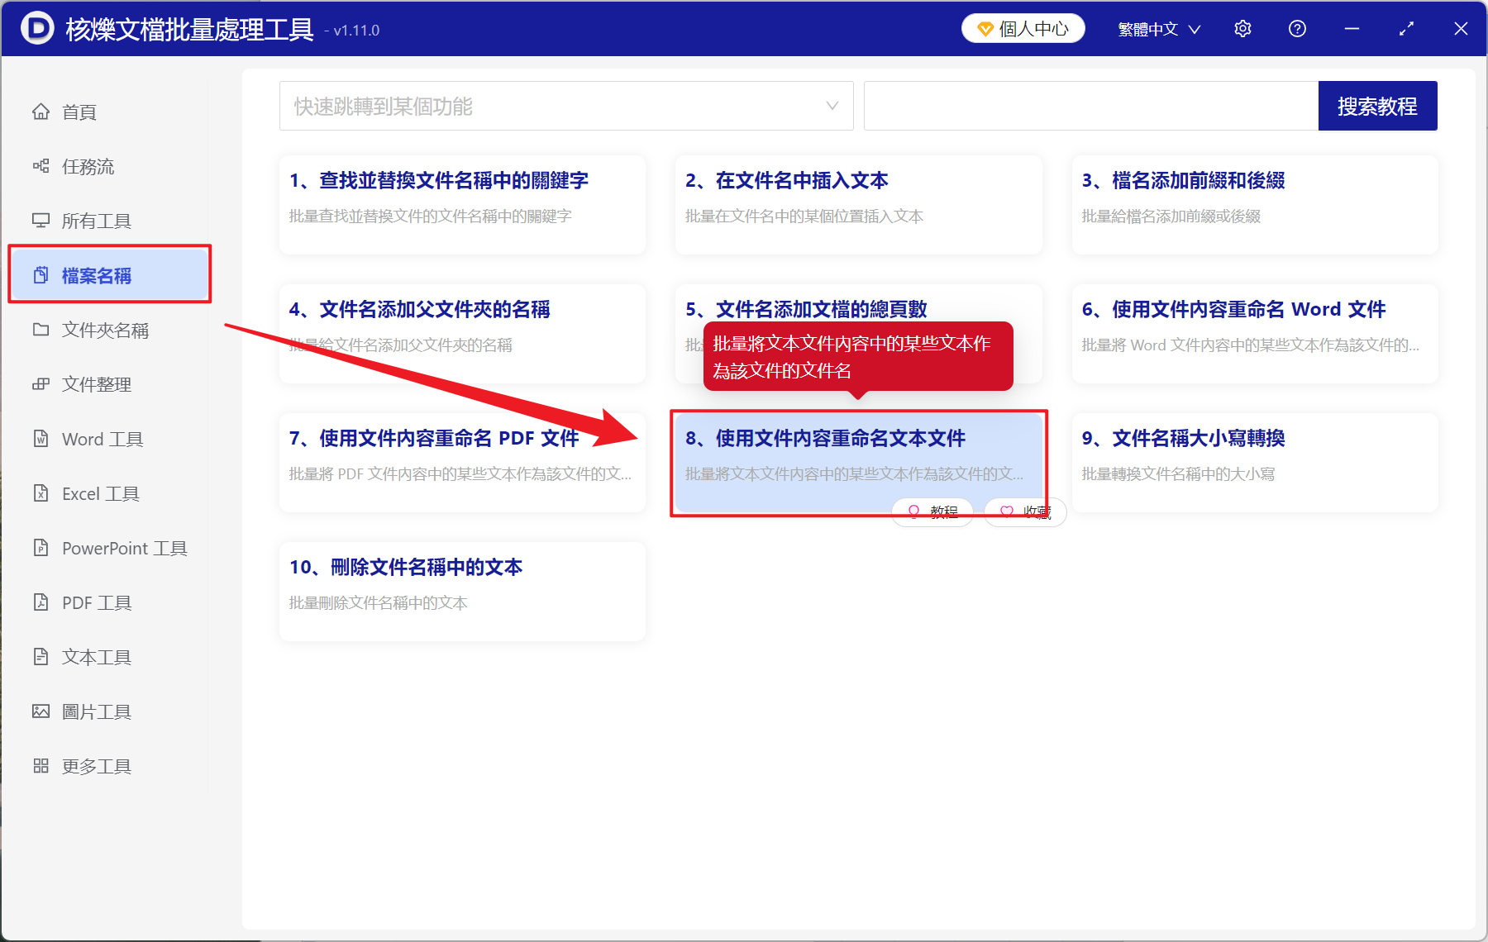Open the settings gear

pyautogui.click(x=1242, y=28)
